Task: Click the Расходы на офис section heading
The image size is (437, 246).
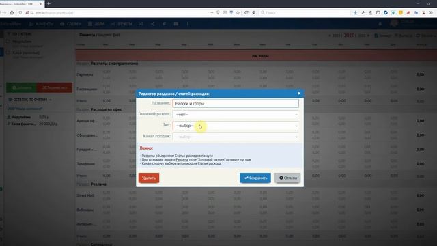Action: [107, 109]
